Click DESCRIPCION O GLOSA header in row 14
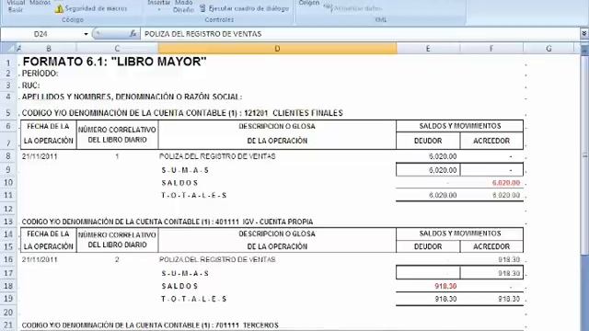 pos(277,234)
